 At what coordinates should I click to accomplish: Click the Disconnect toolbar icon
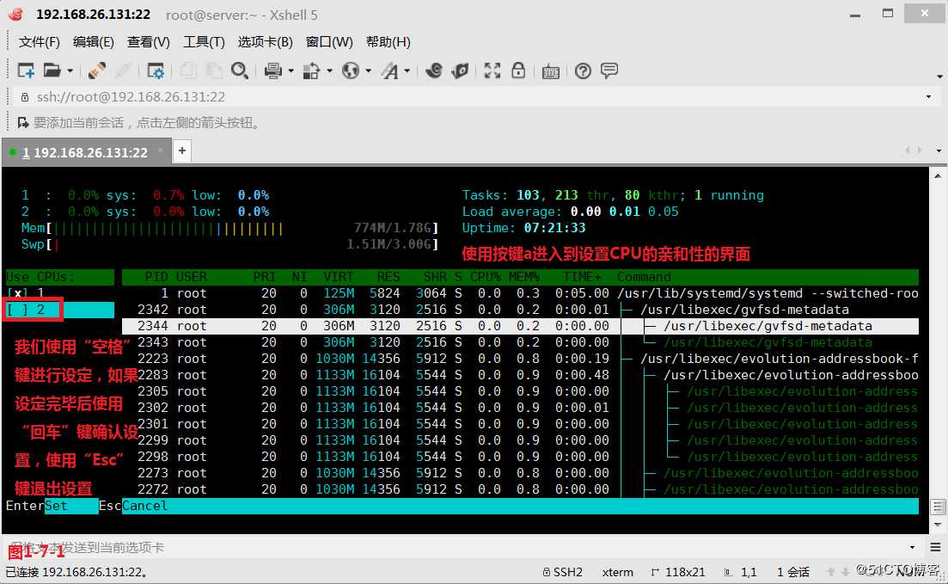coord(123,71)
